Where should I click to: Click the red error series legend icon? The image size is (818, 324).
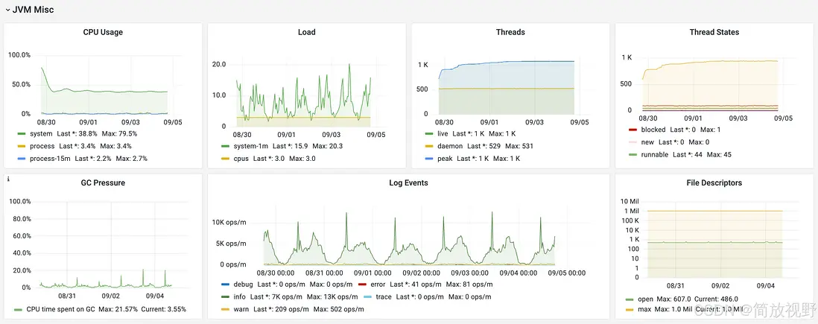[362, 285]
